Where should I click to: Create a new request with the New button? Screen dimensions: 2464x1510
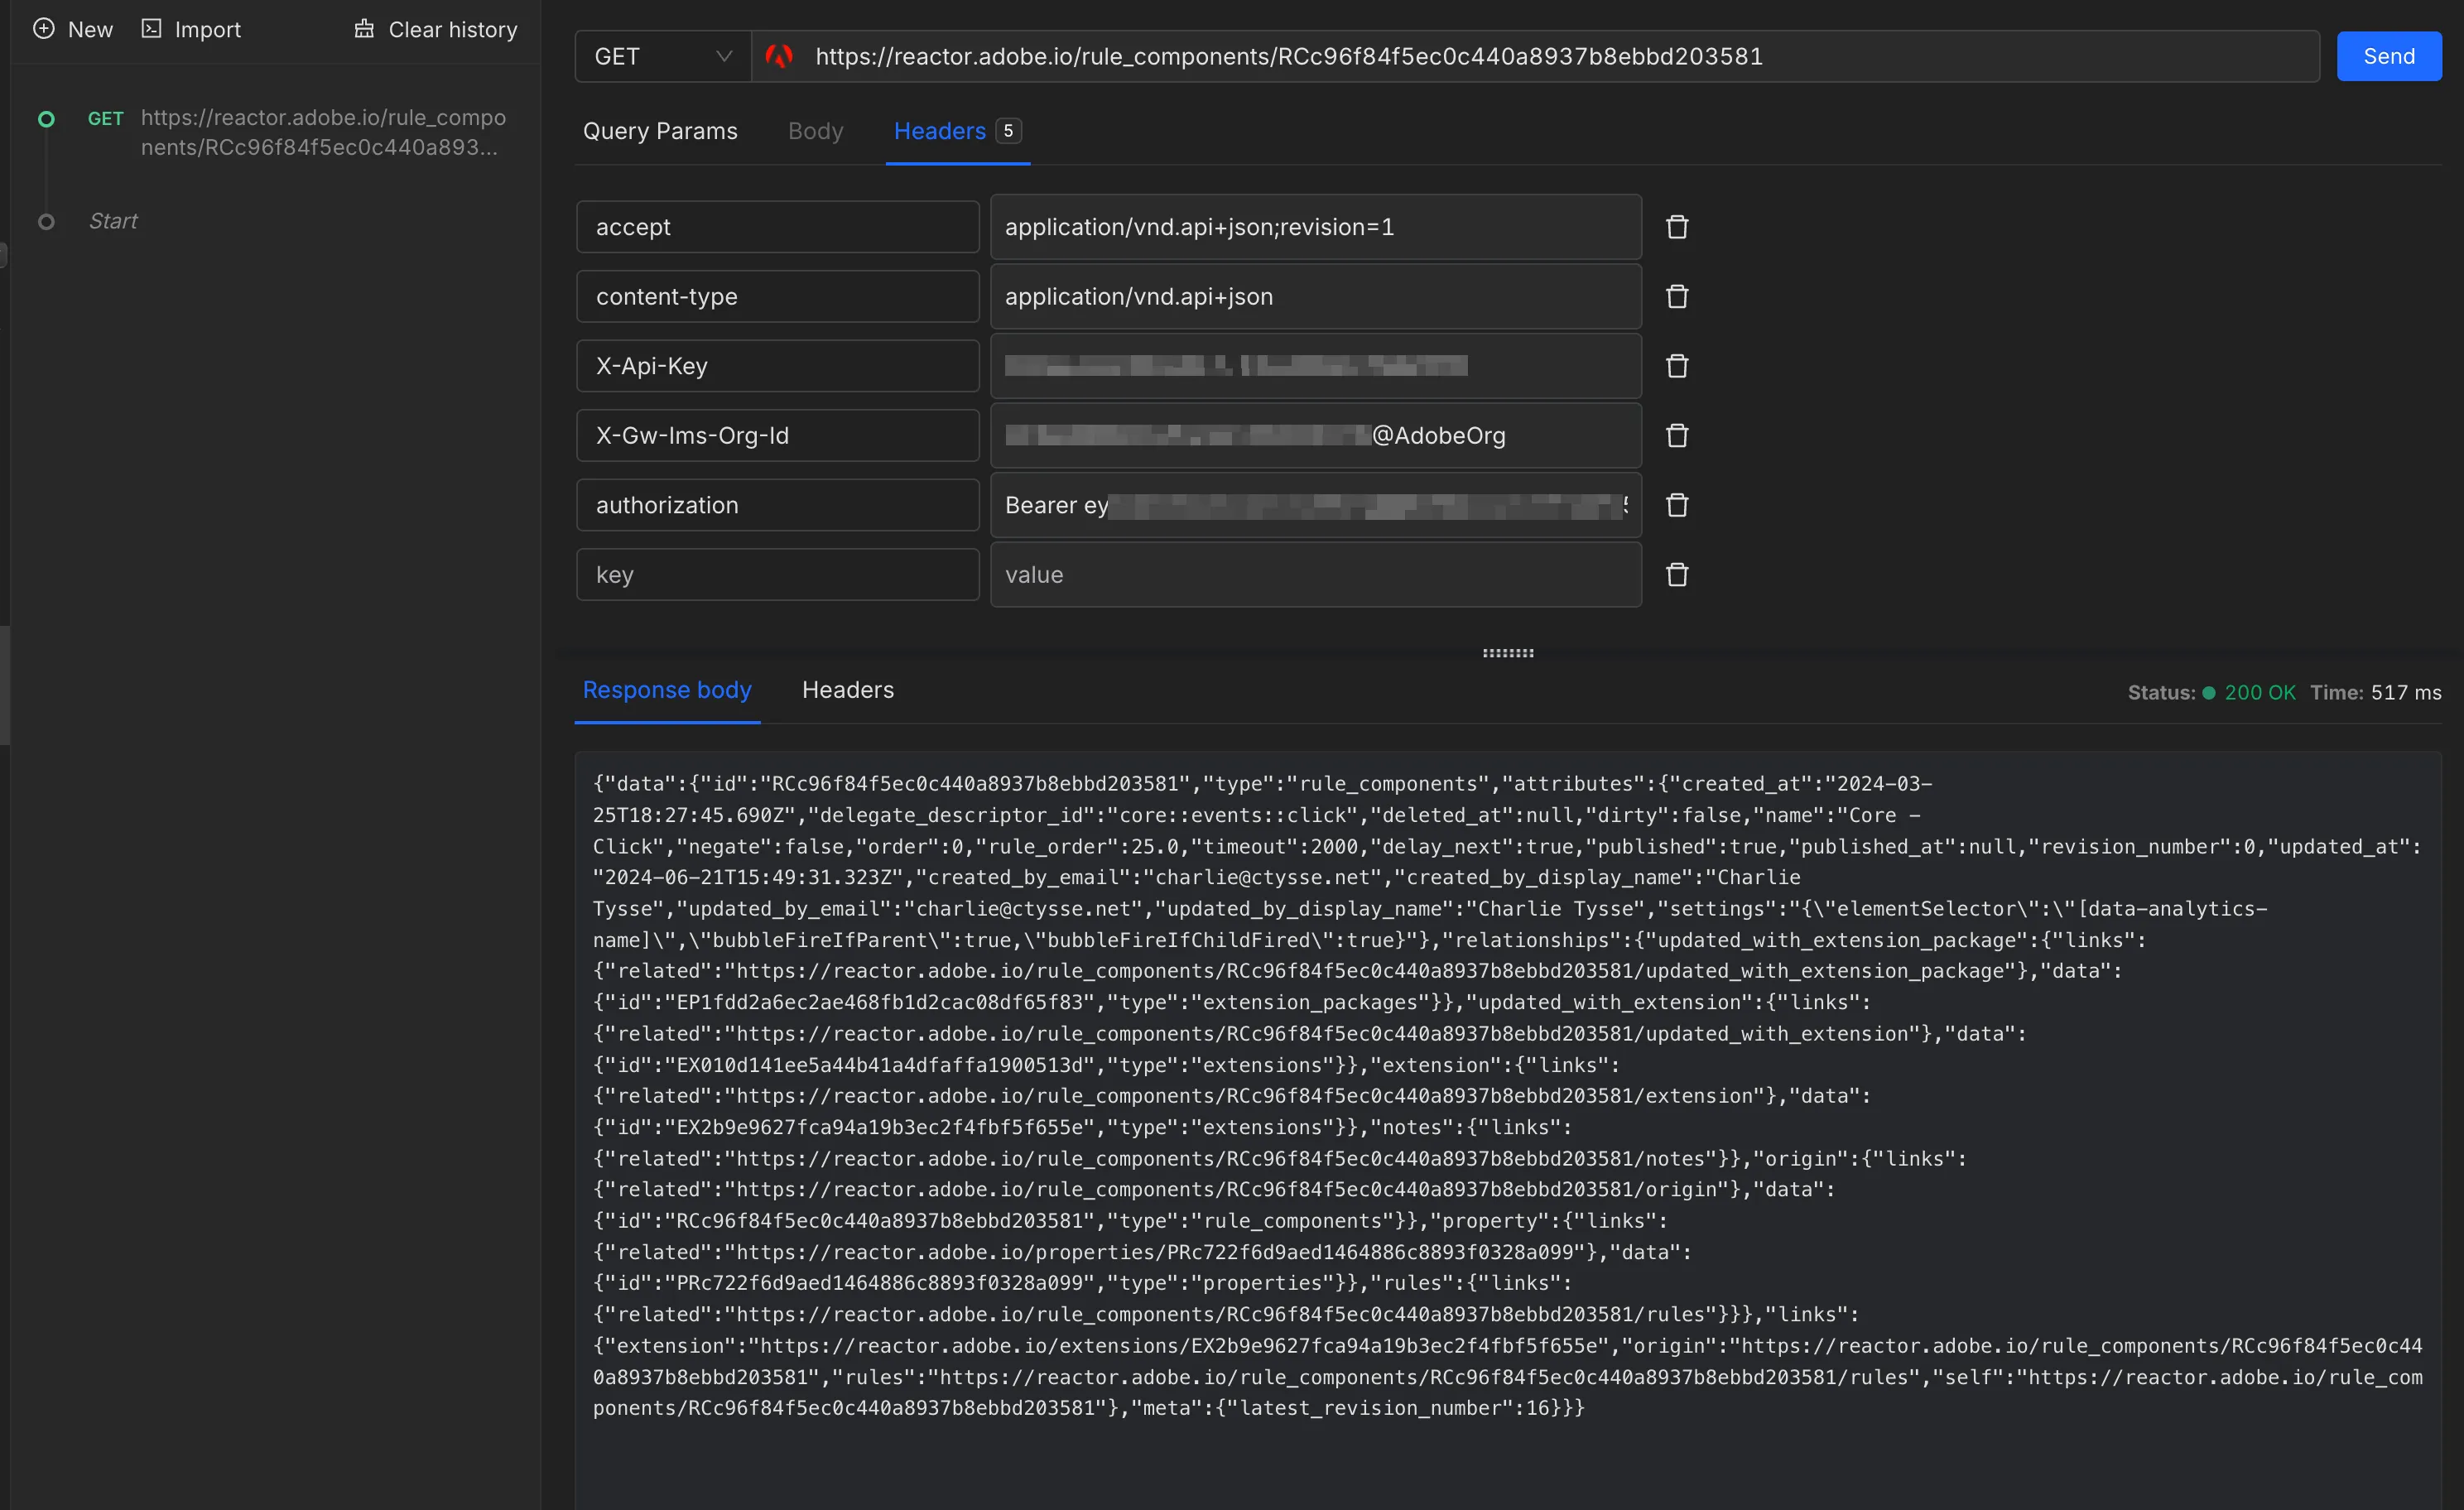point(72,29)
